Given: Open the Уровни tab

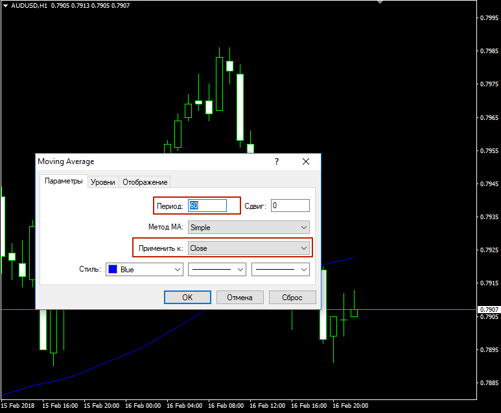Looking at the screenshot, I should point(103,182).
